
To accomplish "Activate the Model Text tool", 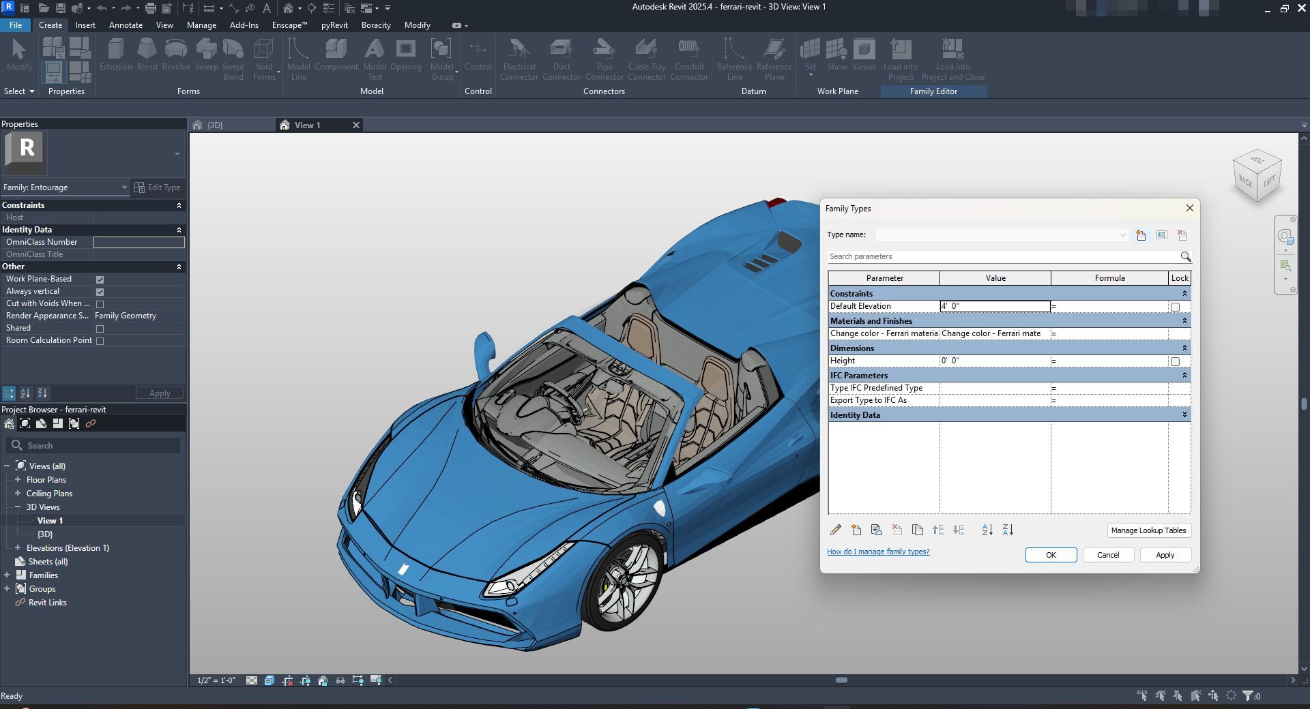I will tap(374, 59).
